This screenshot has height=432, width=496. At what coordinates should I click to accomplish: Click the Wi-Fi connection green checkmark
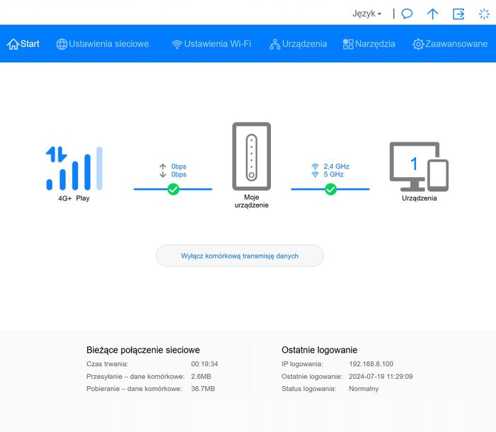330,189
